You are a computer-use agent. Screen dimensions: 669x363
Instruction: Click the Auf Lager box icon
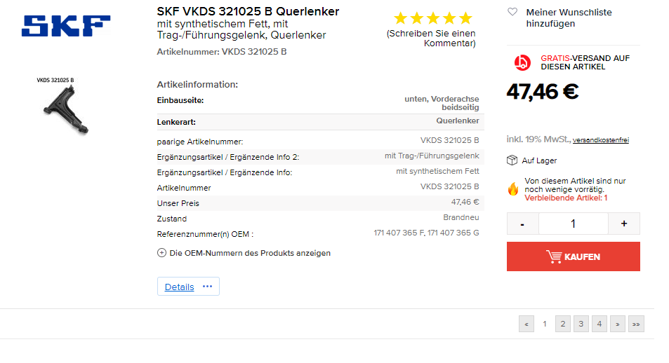[512, 160]
